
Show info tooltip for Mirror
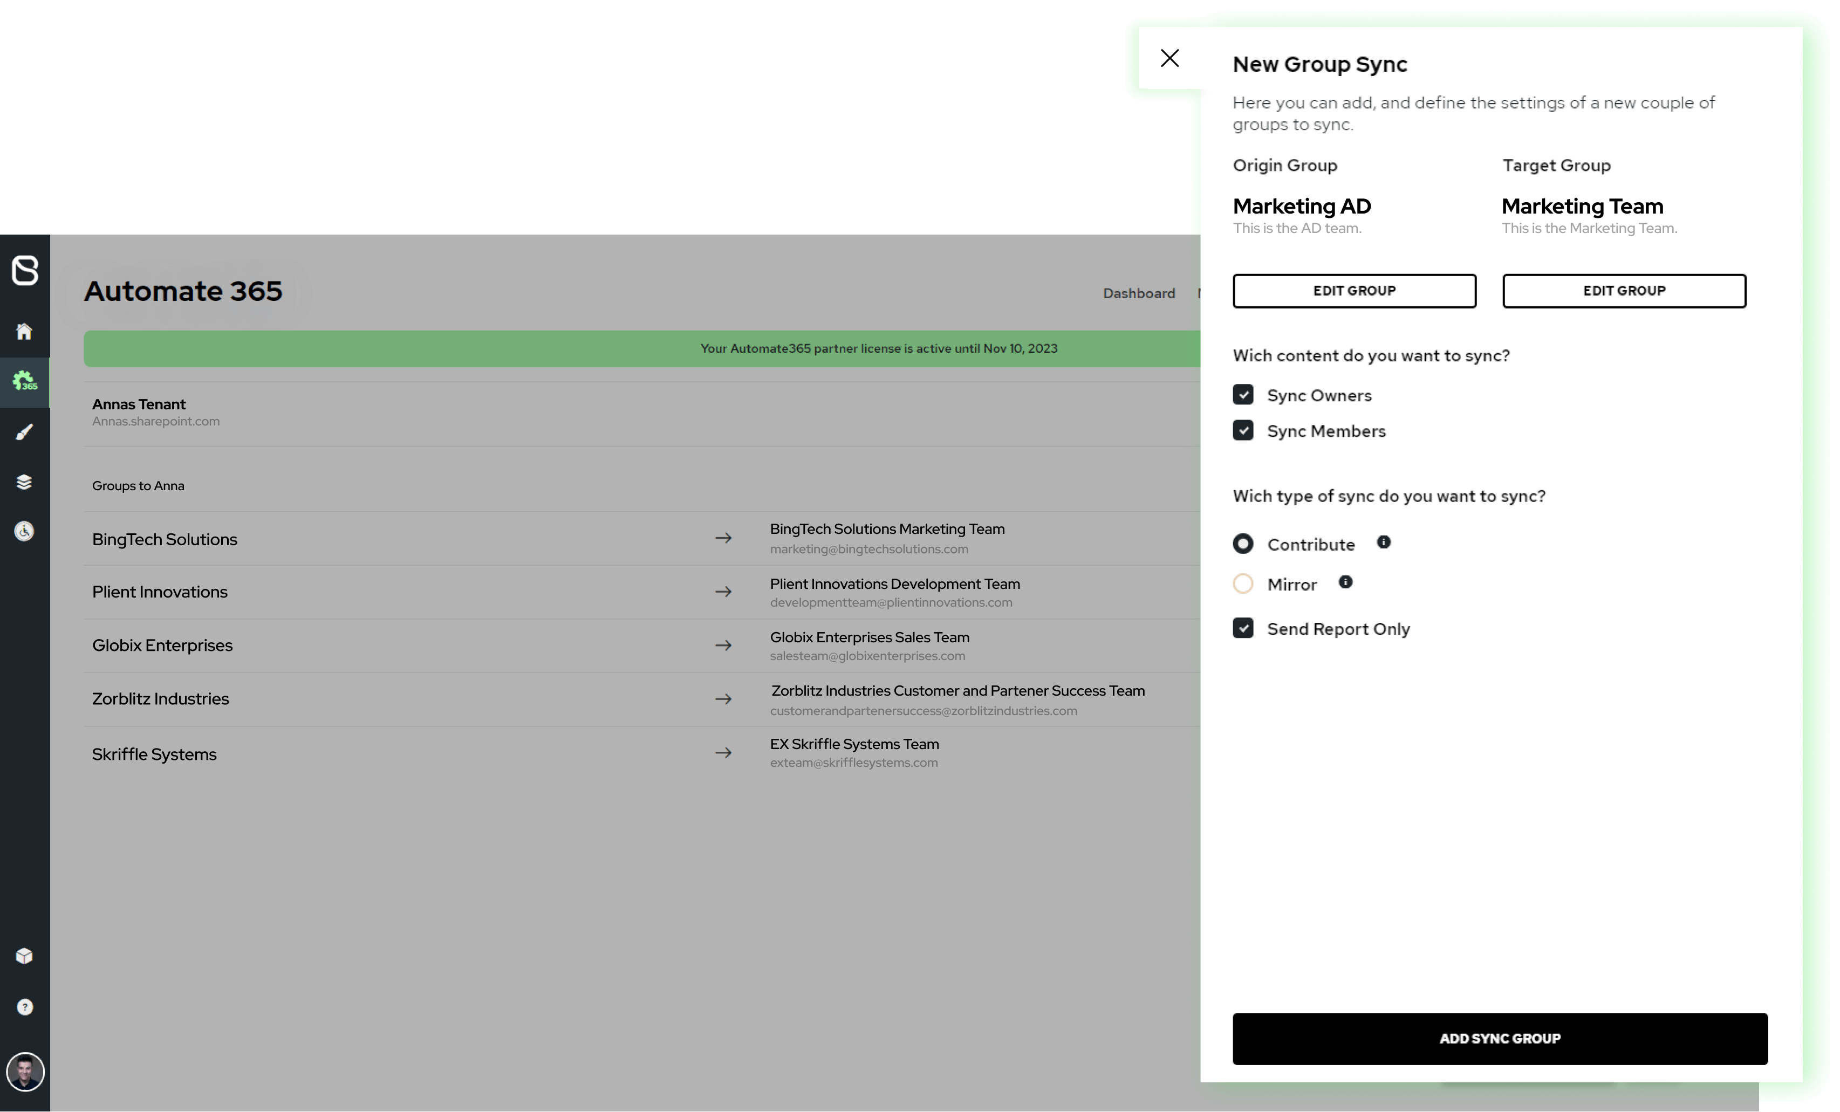point(1346,582)
